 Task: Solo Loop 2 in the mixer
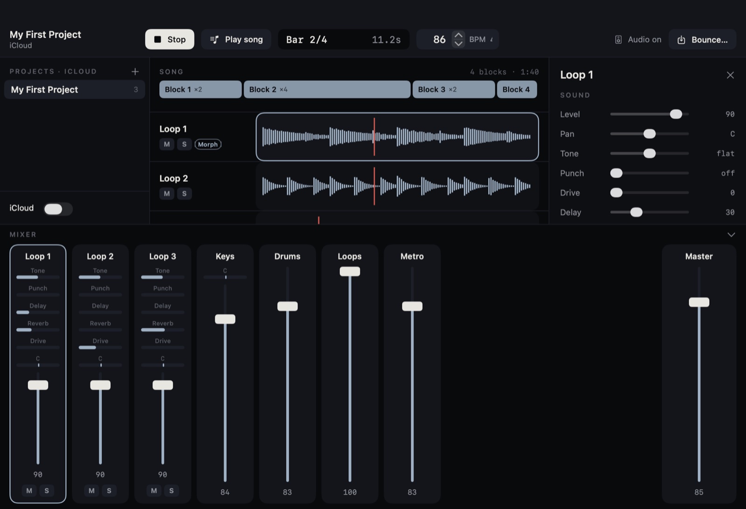[109, 490]
